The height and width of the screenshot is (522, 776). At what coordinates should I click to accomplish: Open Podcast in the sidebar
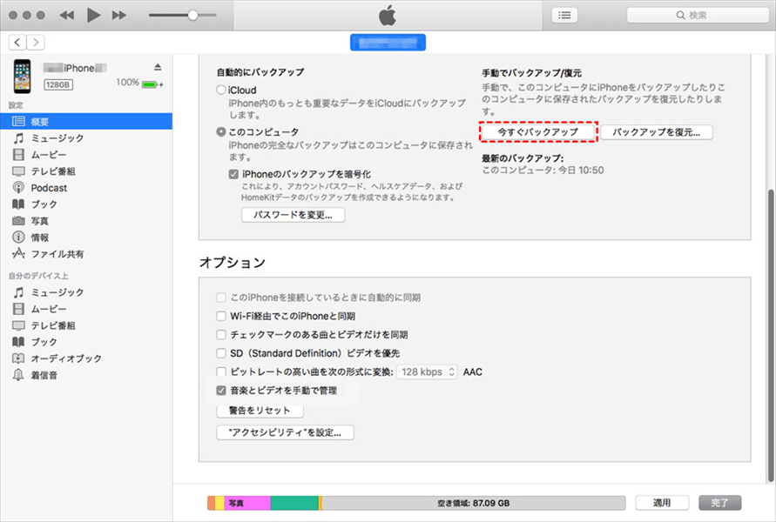(49, 188)
